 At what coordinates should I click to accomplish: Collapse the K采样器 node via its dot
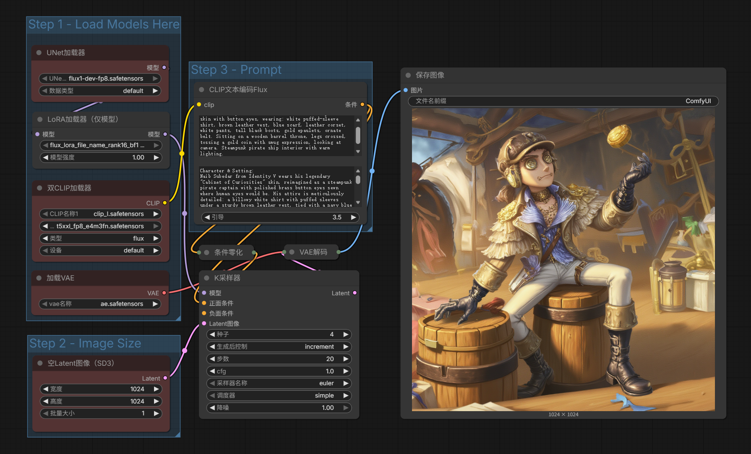tap(207, 278)
